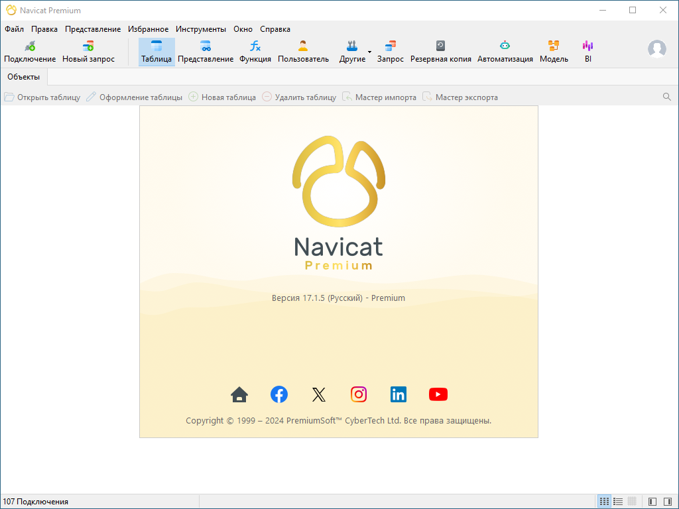
Task: Click the Модель toolbar icon
Action: (554, 52)
